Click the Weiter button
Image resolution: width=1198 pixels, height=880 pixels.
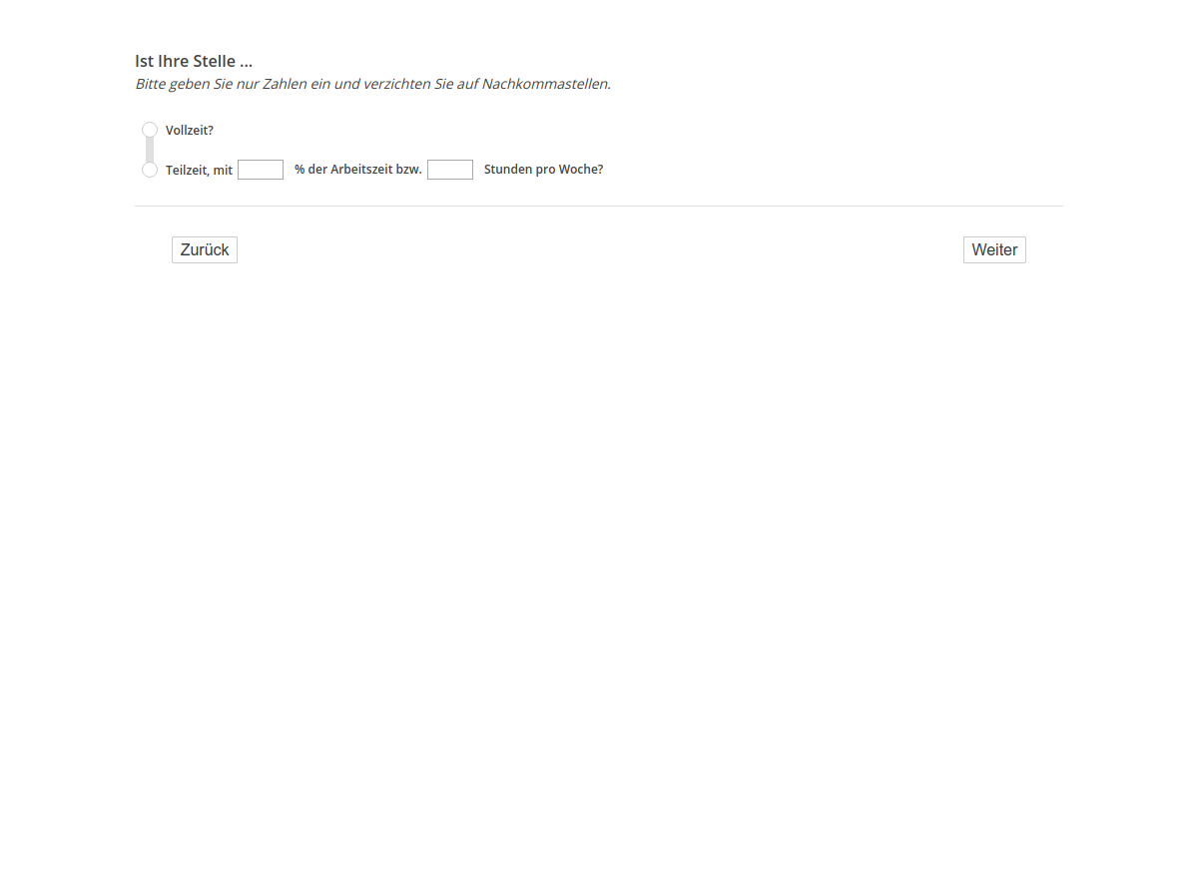pos(994,249)
